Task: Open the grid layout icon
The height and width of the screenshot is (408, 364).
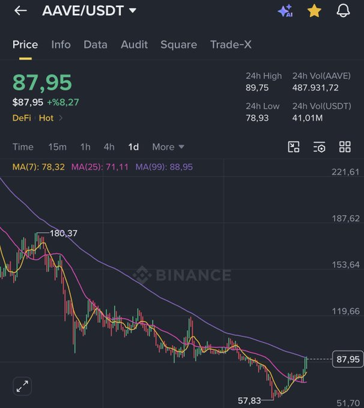Action: point(345,147)
